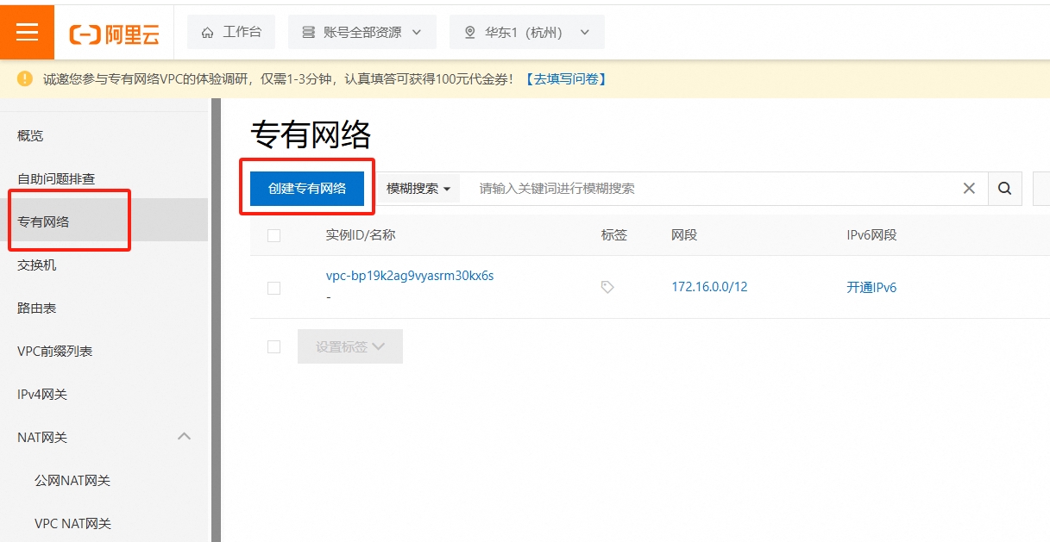Viewport: 1050px width, 542px height.
Task: Select 交换机 in the sidebar
Action: [x=37, y=265]
